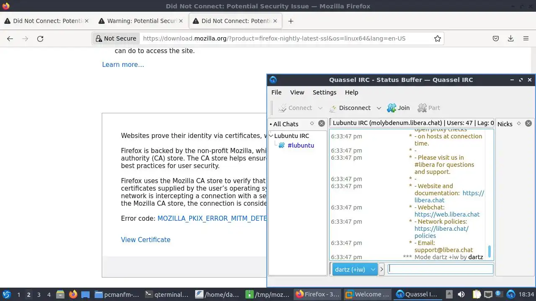The image size is (536, 301).
Task: Click the Learn more… link in Firefox
Action: (123, 64)
